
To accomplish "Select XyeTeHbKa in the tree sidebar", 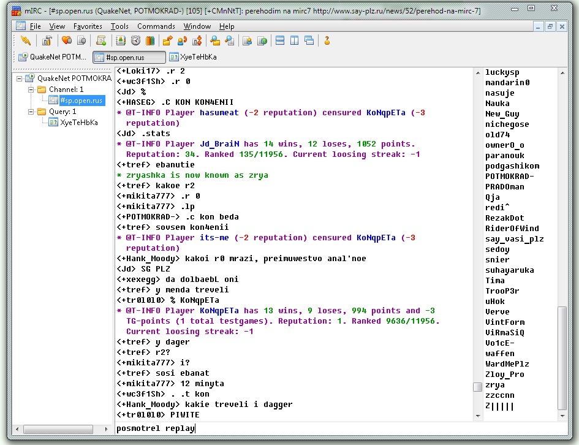I will 78,123.
